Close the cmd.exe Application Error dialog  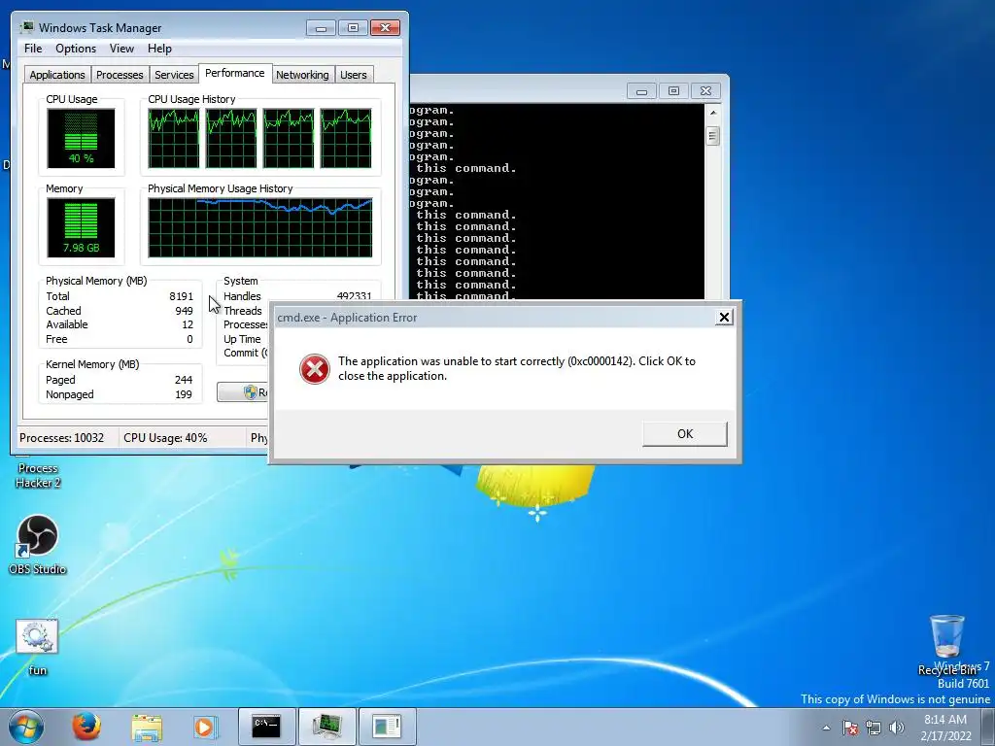tap(723, 318)
